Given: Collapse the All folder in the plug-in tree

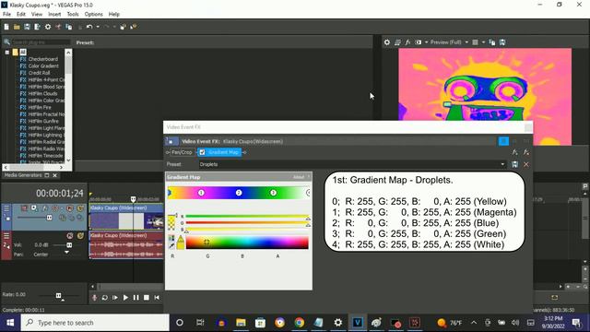Looking at the screenshot, I should click(x=7, y=53).
